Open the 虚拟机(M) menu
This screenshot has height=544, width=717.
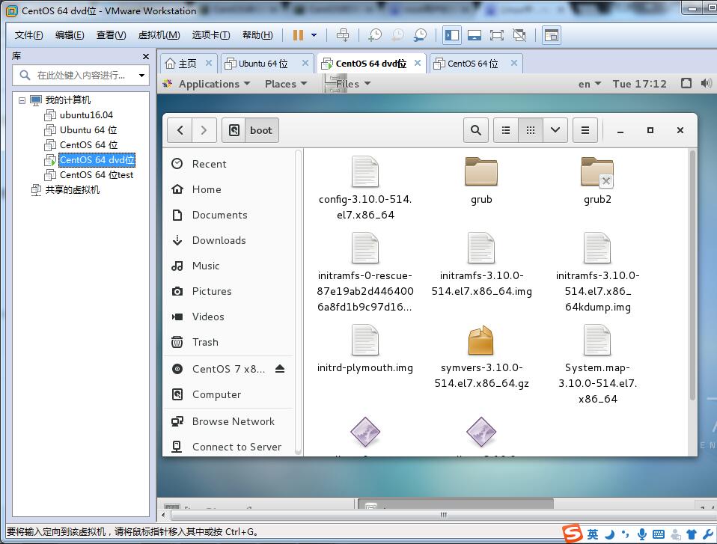(159, 35)
